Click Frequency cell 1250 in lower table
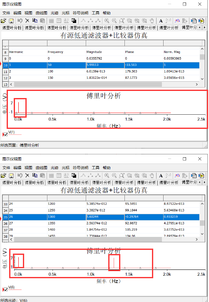This screenshot has height=302, width=209. click(x=67, y=210)
